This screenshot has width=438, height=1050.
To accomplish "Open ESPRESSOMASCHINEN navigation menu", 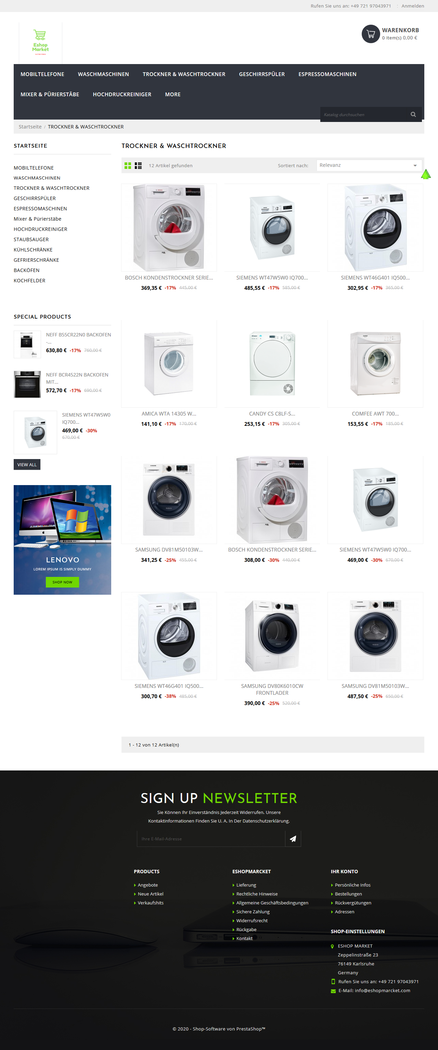I will (327, 74).
